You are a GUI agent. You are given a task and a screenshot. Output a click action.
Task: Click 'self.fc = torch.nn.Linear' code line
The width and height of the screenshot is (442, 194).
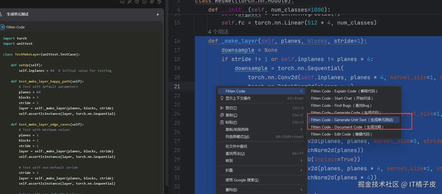tap(299, 23)
